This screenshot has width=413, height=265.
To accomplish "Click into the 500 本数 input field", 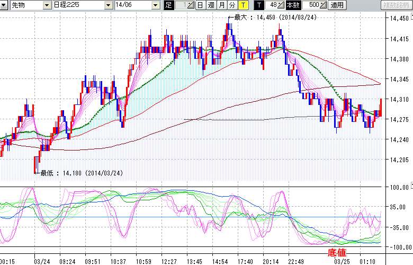I will pos(311,5).
